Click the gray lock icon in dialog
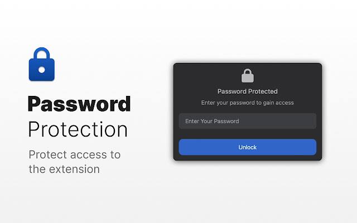The image size is (357, 223). [x=247, y=75]
